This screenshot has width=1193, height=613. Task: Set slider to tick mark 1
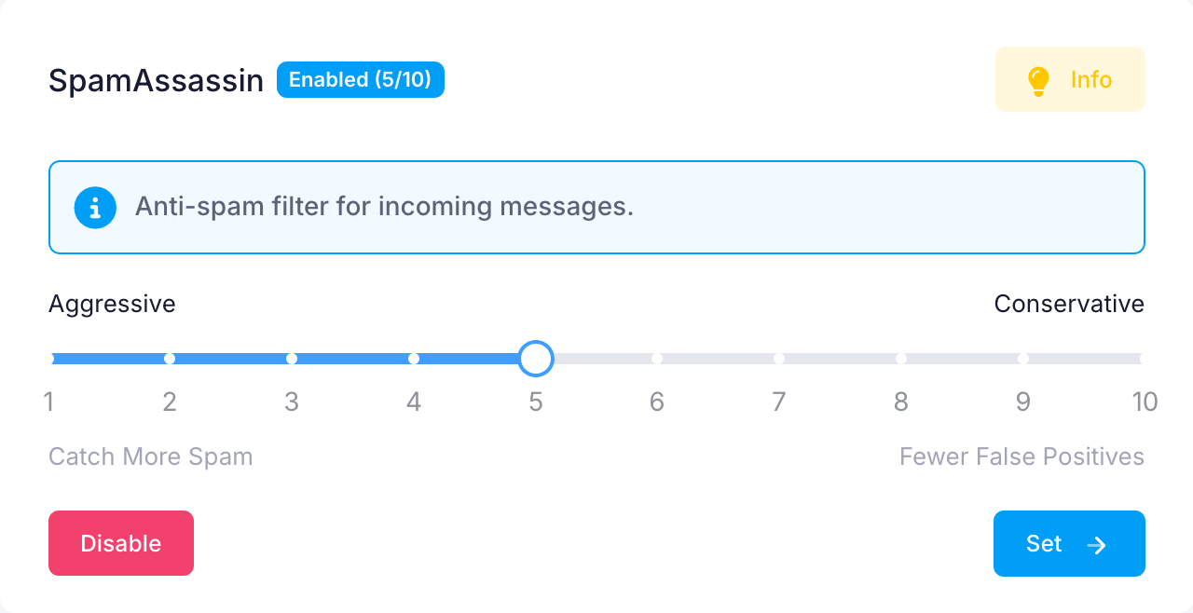click(x=49, y=359)
